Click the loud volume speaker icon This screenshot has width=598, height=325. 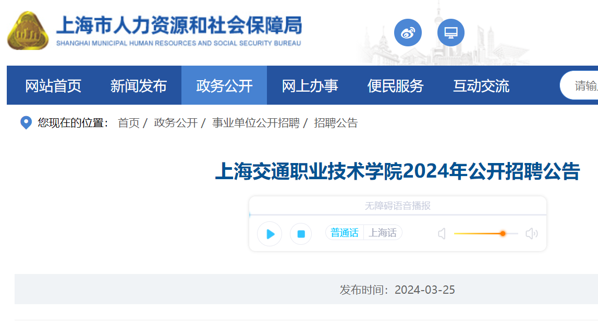(x=532, y=233)
